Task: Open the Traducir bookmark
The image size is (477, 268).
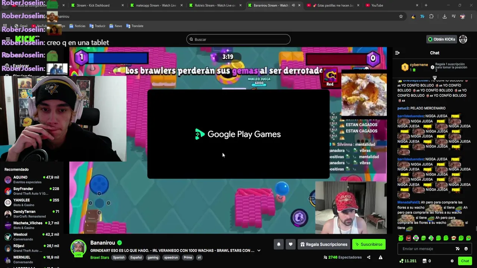Action: point(97,26)
